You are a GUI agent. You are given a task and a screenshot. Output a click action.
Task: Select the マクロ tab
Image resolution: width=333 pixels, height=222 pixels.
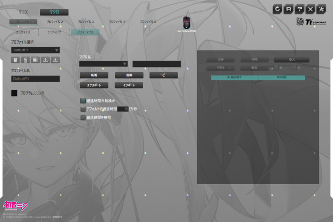54,12
